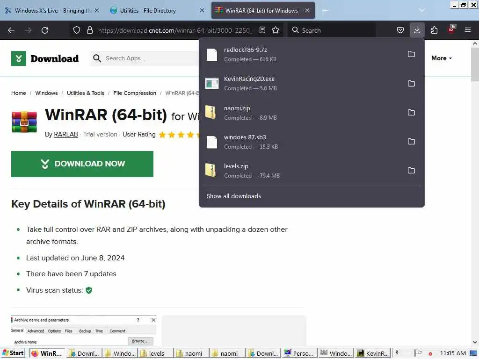This screenshot has height=359, width=479.
Task: Click the URL address field
Action: (175, 30)
